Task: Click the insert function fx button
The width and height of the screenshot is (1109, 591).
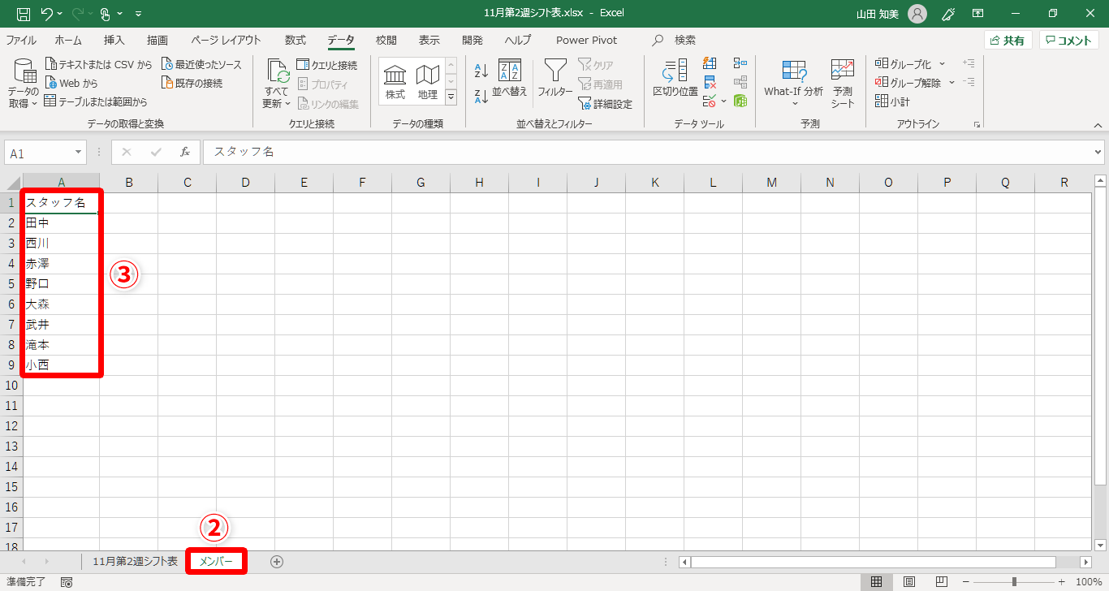Action: click(185, 152)
